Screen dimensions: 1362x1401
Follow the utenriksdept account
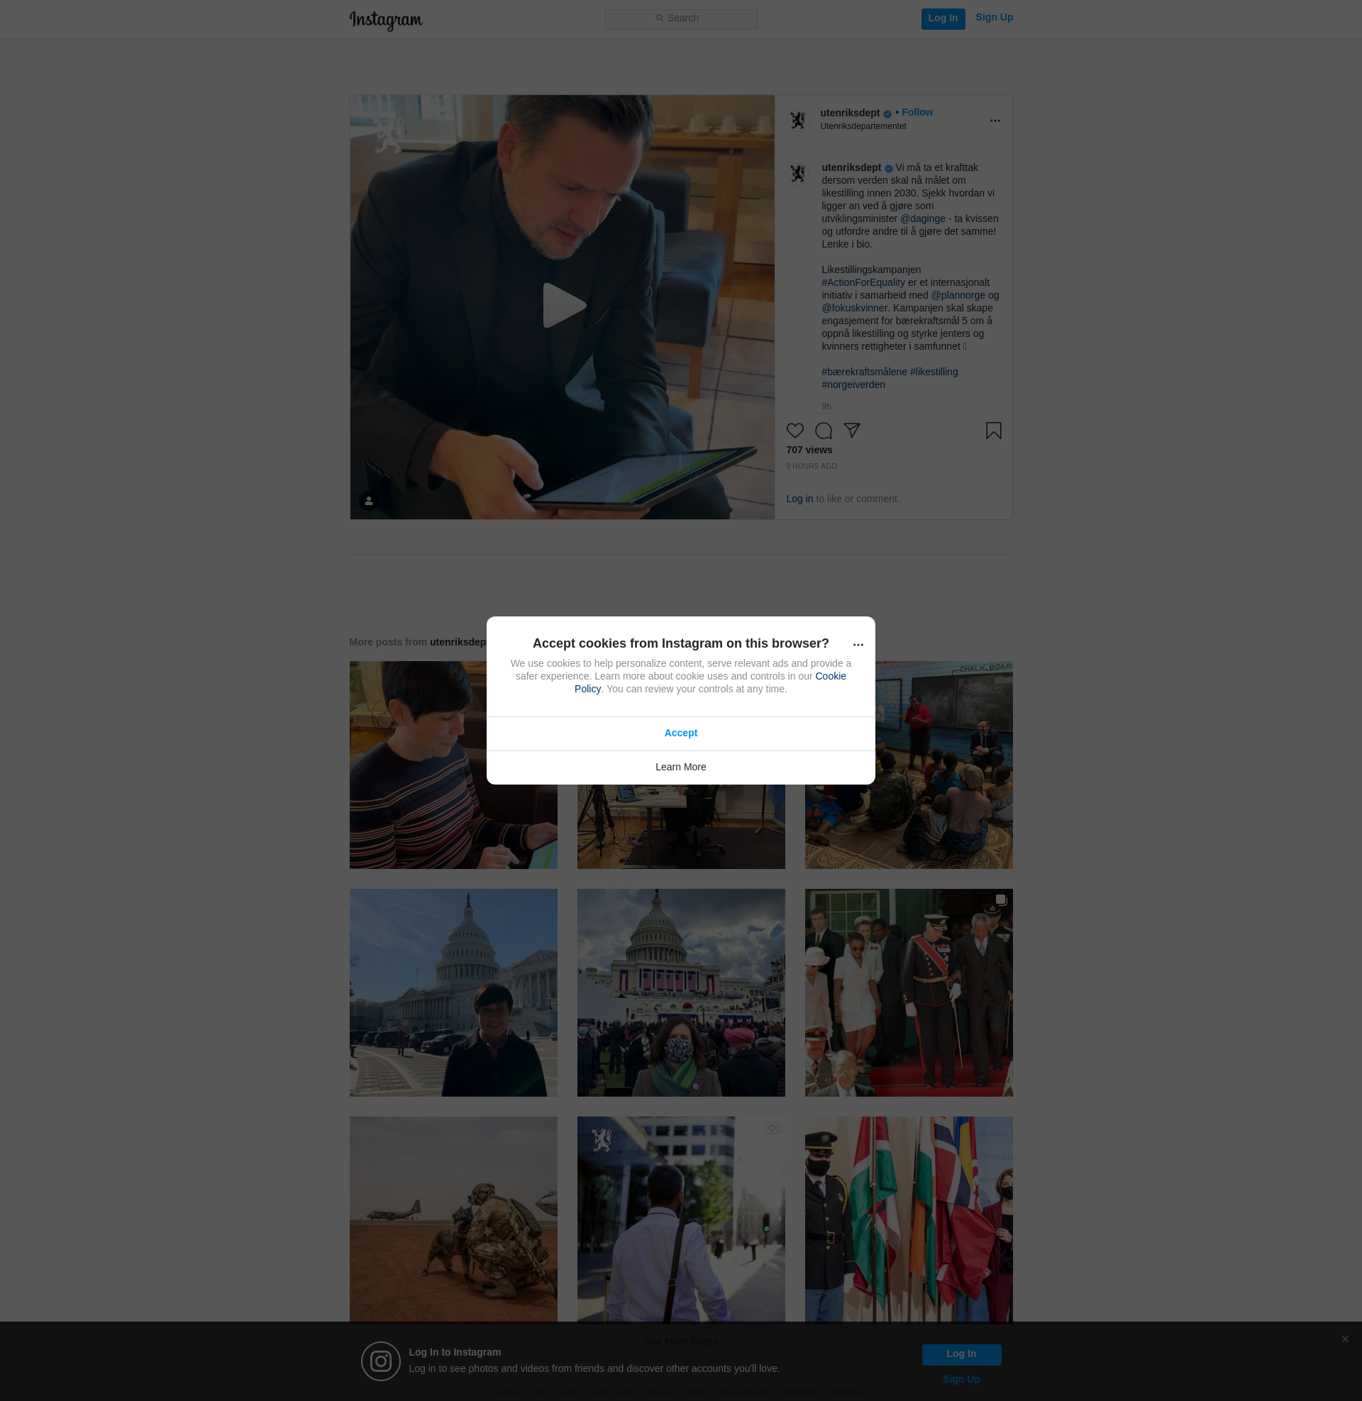tap(917, 112)
